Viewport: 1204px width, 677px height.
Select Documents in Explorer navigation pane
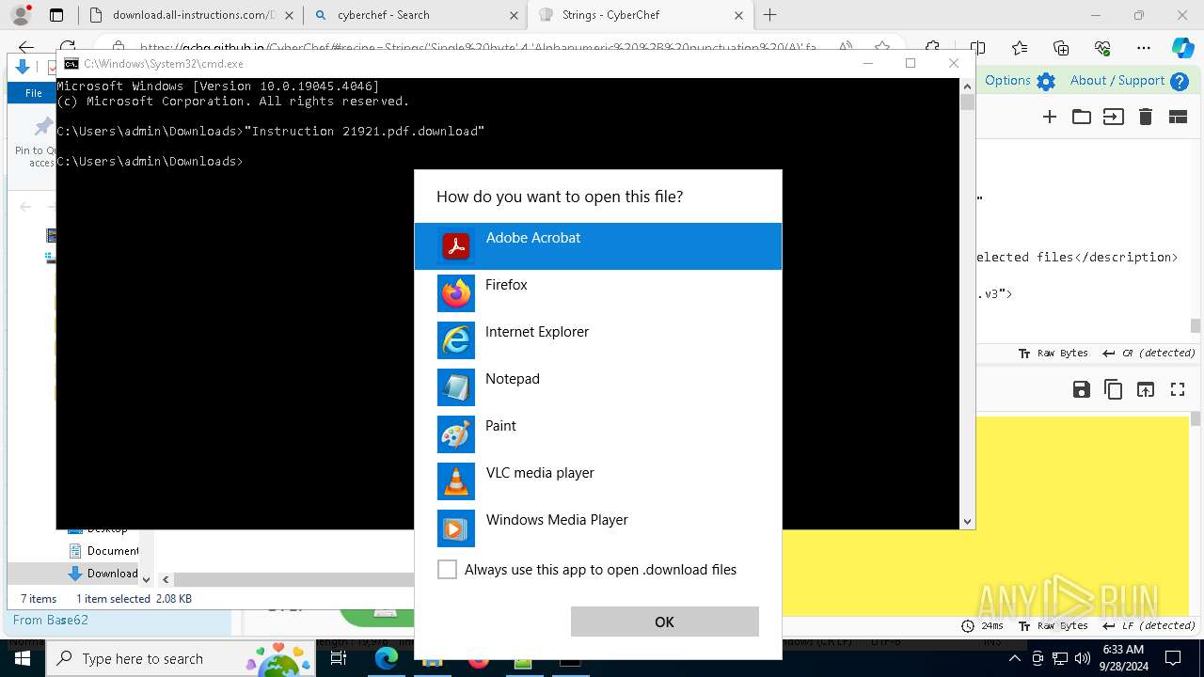(x=104, y=551)
